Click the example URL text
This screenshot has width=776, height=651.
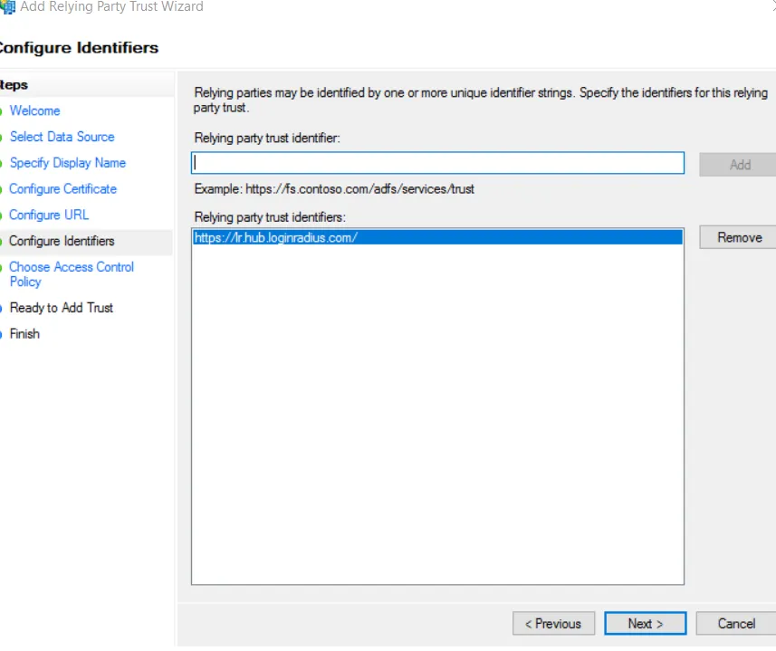click(x=359, y=189)
